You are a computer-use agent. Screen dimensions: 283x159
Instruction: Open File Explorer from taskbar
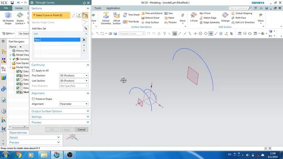pos(44,155)
